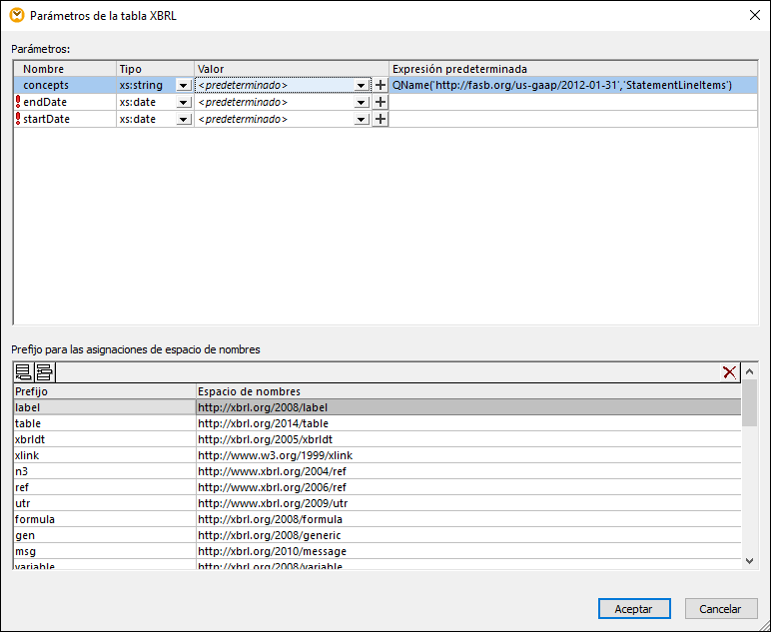771x632 pixels.
Task: Click the Cancelar button
Action: 720,608
